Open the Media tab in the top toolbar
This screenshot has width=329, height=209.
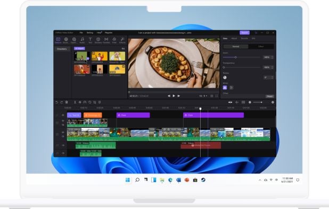pyautogui.click(x=58, y=40)
